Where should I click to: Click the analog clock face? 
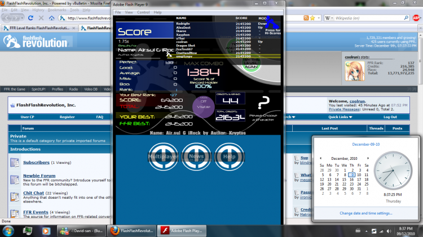point(393,170)
